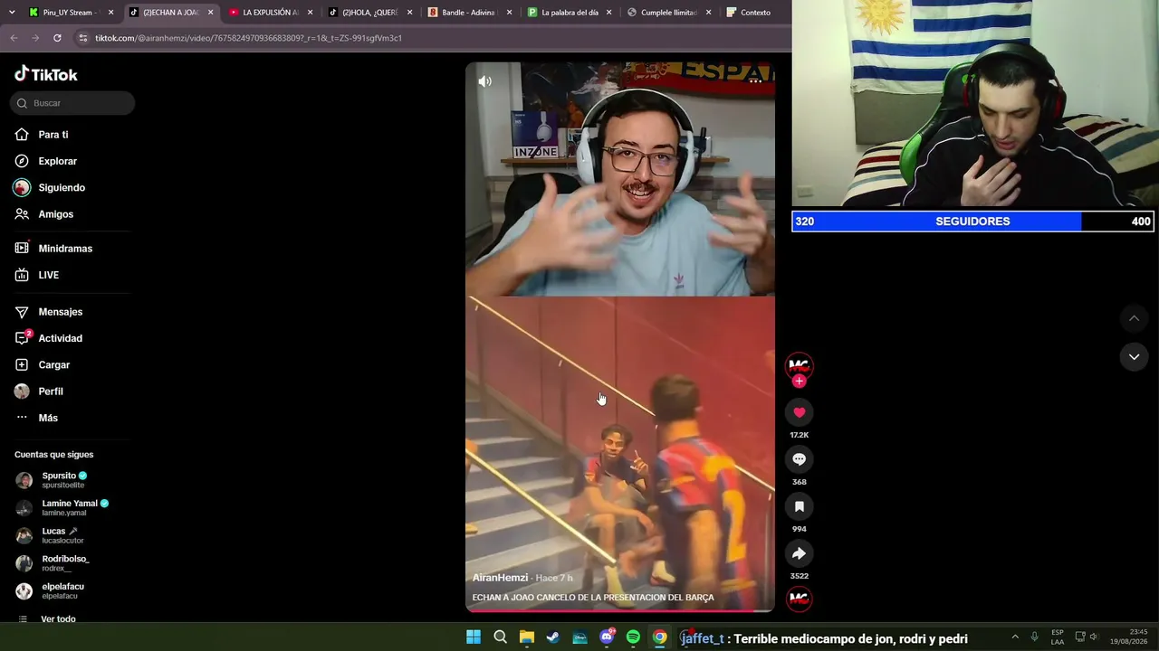Reload the page in Chrome
The width and height of the screenshot is (1159, 651).
(57, 38)
